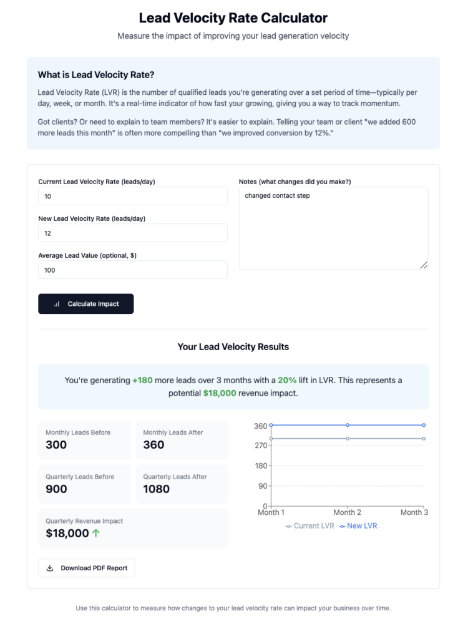Click the Average Lead Value input
Screen dimensions: 463x639
[132, 270]
